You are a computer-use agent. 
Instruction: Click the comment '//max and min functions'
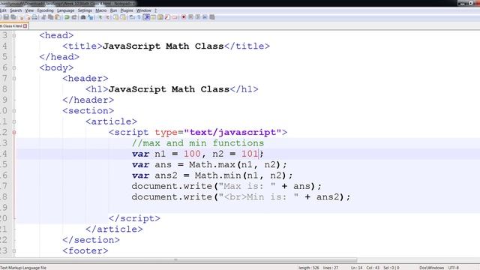[198, 143]
